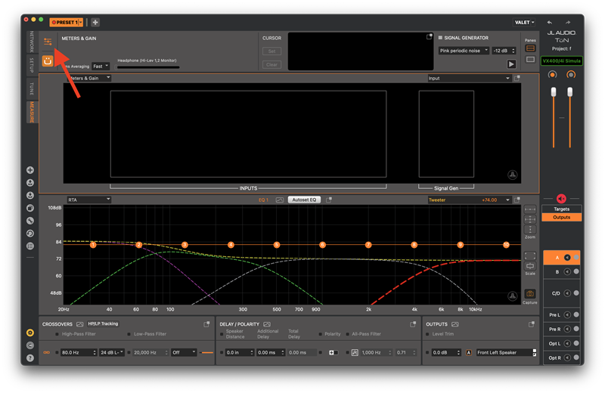Mute output channel C/D speaker icon
The width and height of the screenshot is (605, 393).
click(567, 293)
